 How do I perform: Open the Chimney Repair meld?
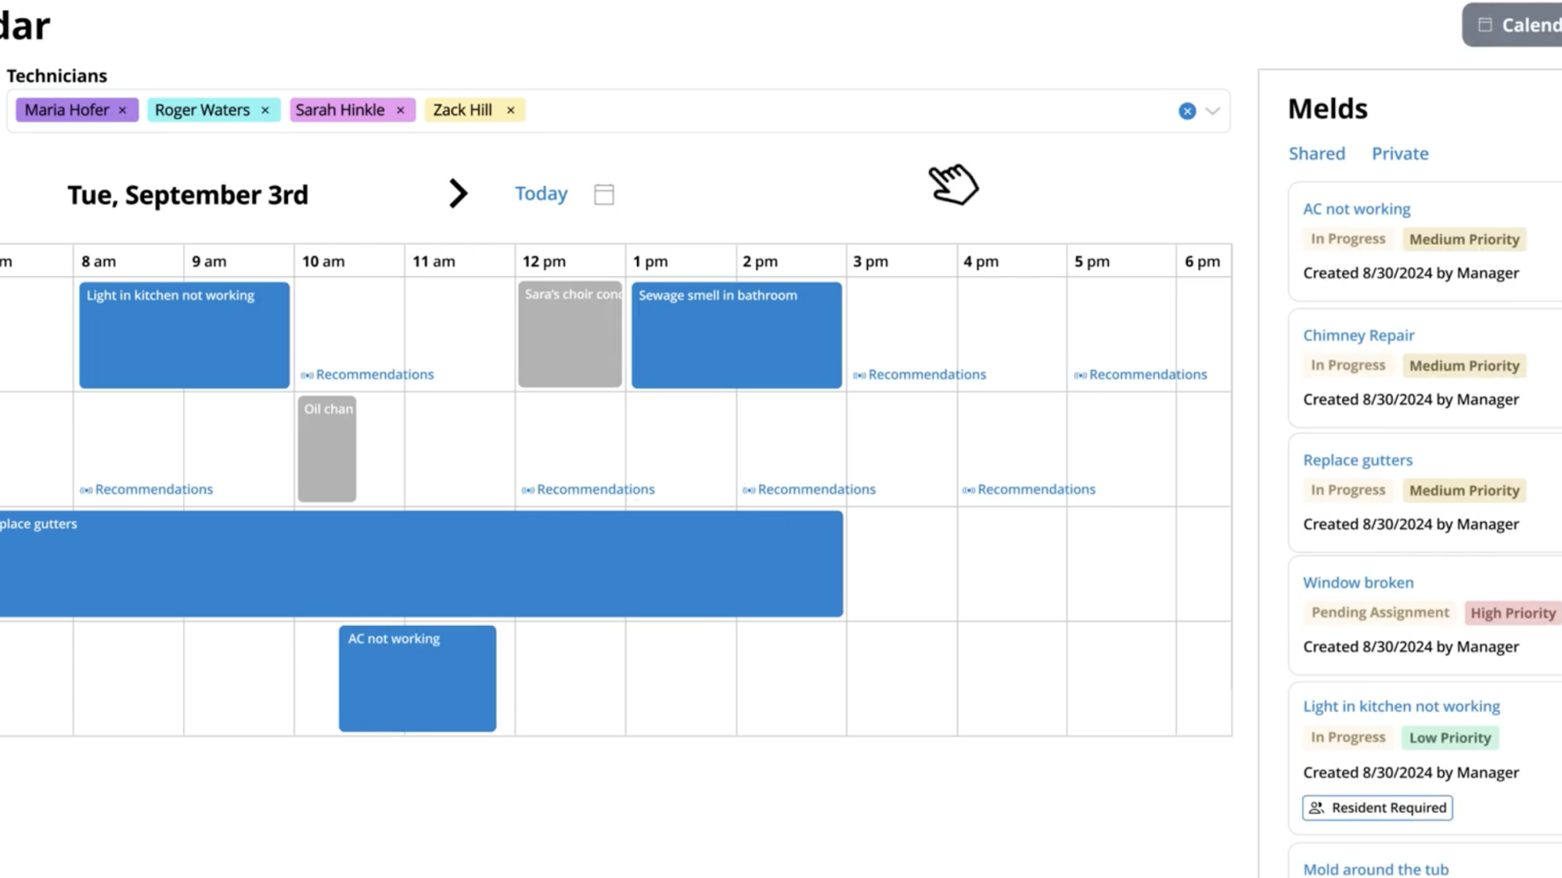click(x=1358, y=335)
